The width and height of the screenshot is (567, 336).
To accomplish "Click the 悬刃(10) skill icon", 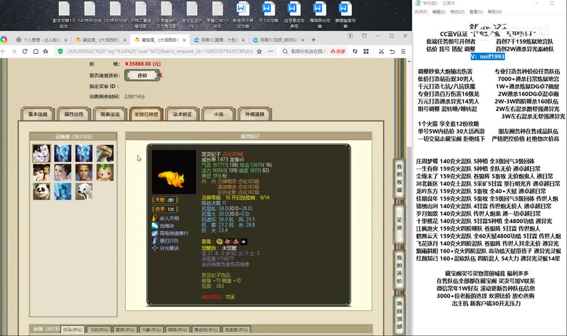I will pyautogui.click(x=155, y=241).
